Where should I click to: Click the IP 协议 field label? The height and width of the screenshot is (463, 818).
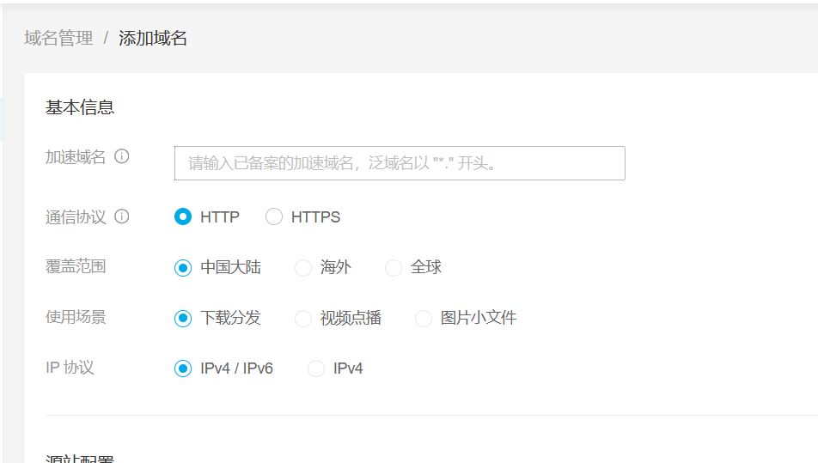[x=70, y=368]
